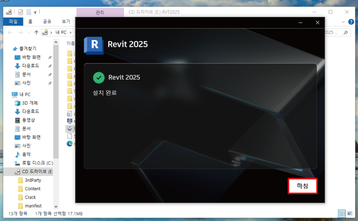Click the Explorer forward arrow
358x221 pixels.
tap(20, 33)
